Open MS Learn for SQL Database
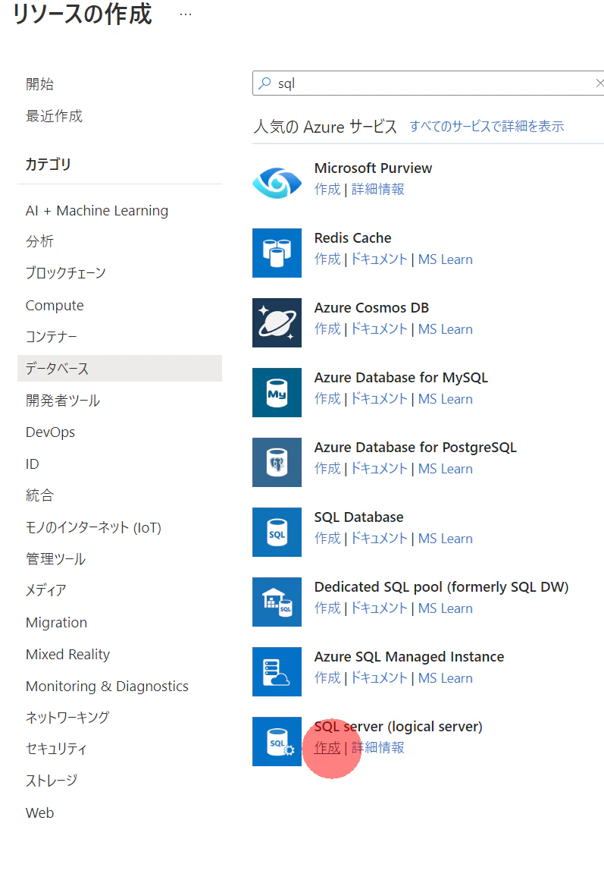Screen dimensions: 604x880 point(446,538)
